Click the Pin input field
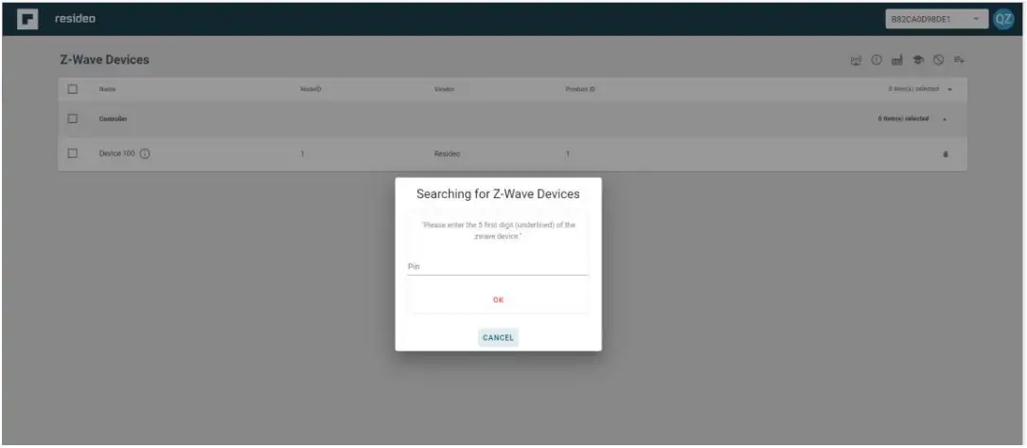1027x448 pixels. click(x=498, y=266)
